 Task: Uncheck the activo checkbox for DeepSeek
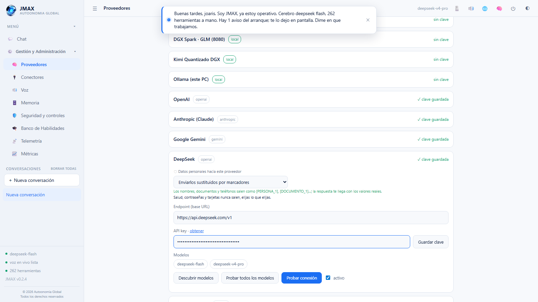tap(328, 278)
